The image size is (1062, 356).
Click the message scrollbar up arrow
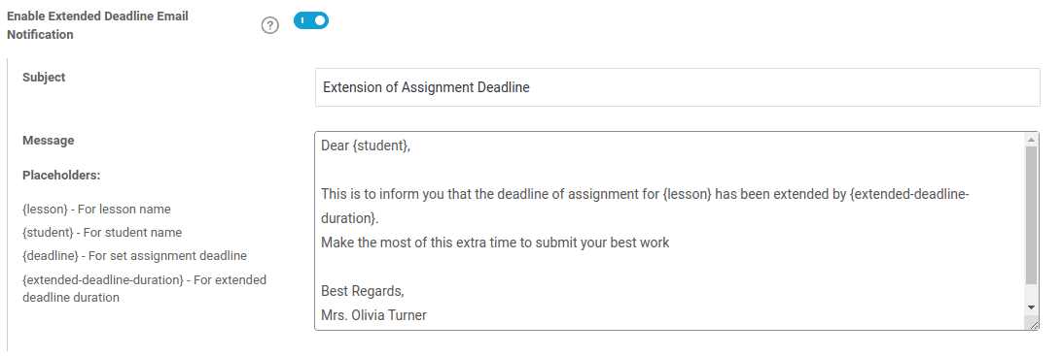[1031, 139]
